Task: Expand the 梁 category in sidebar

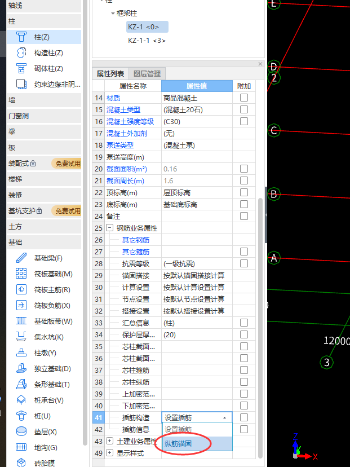Action: coord(44,131)
